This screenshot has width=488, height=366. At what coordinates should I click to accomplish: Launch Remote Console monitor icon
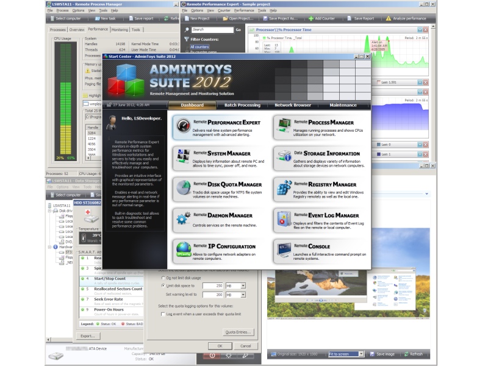click(x=284, y=249)
